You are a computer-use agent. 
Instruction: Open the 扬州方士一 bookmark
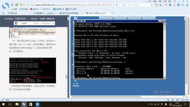[x=46, y=9]
